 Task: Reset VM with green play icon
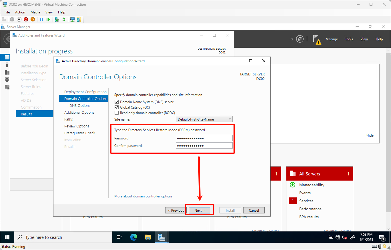[48, 19]
